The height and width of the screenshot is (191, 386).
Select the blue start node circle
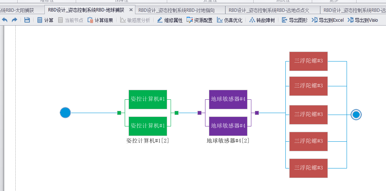[x=65, y=113]
